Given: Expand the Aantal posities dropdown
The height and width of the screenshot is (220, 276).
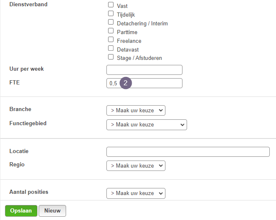Looking at the screenshot, I should click(x=136, y=193).
